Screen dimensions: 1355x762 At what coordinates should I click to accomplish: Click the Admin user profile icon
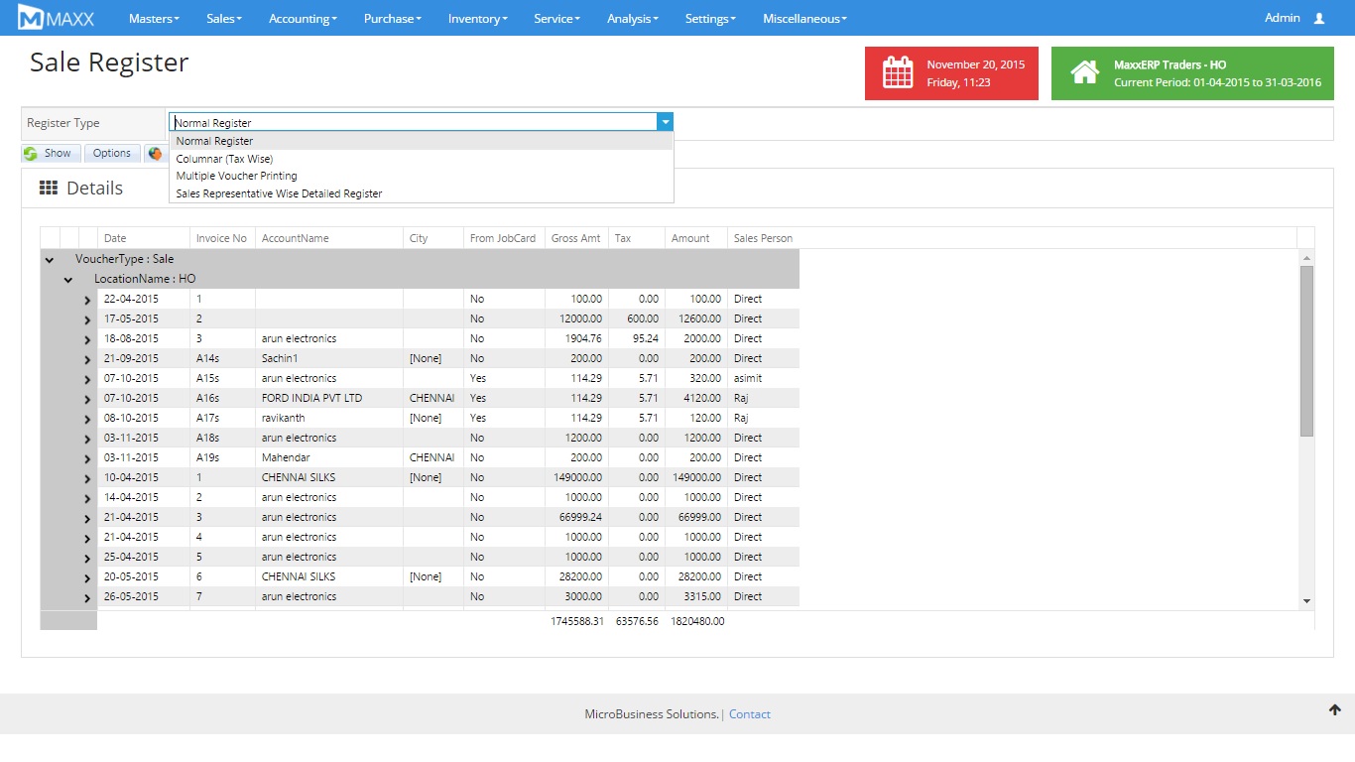coord(1318,19)
